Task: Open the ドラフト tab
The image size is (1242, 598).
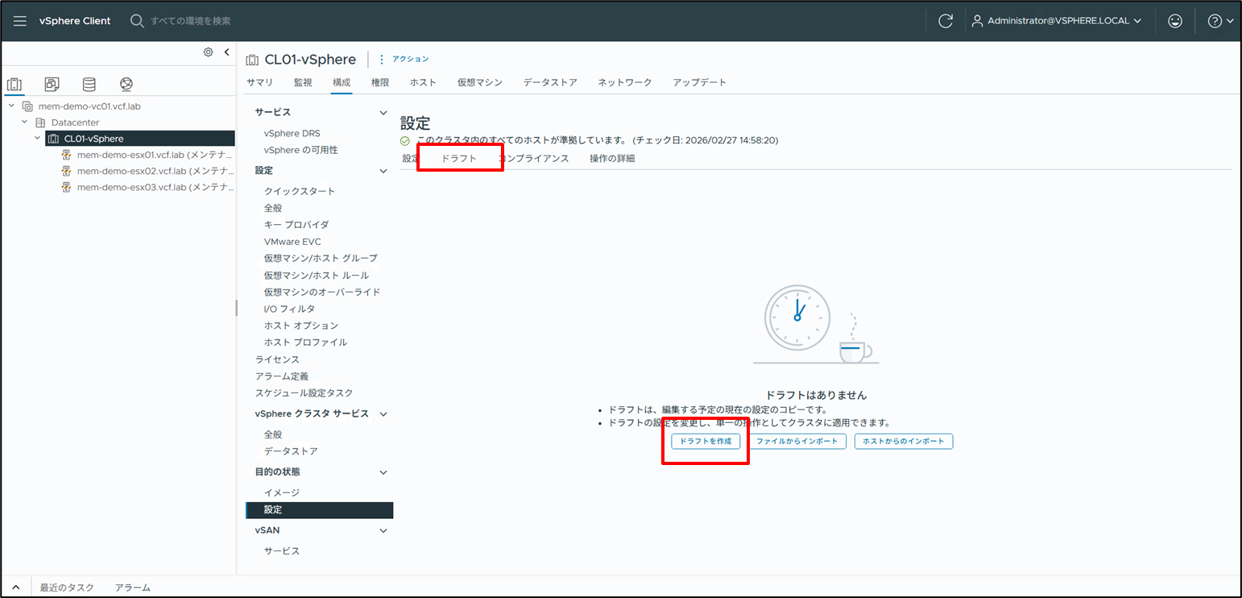Action: point(459,158)
